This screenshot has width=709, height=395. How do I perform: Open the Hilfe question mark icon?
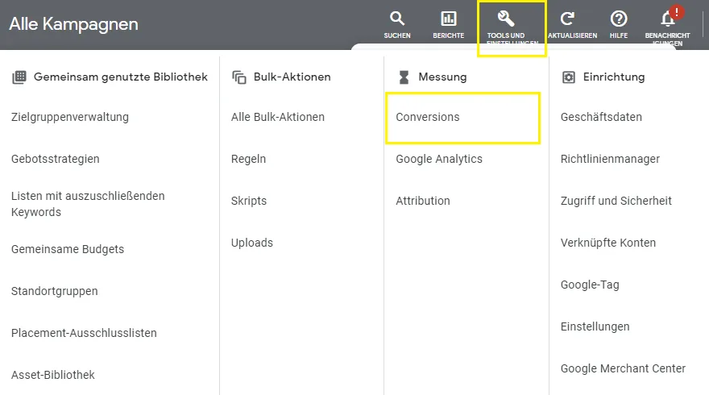tap(619, 19)
